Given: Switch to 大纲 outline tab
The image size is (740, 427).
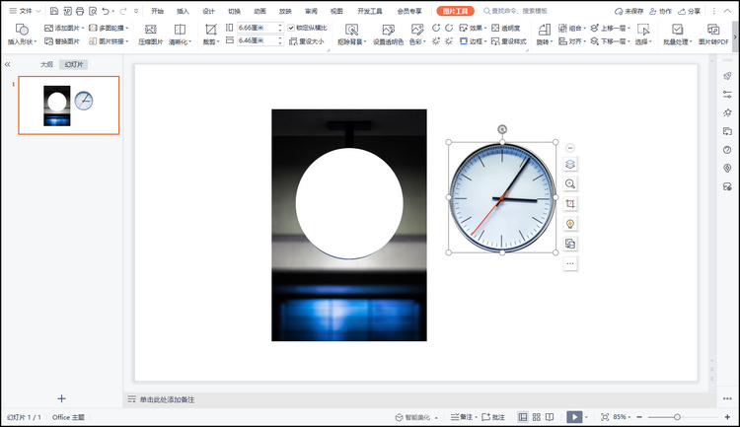Looking at the screenshot, I should point(46,65).
